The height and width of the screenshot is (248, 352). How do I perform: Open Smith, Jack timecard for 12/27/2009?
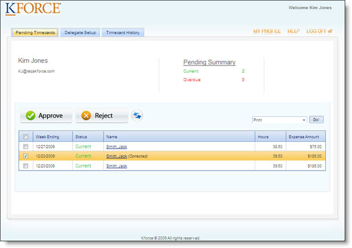[x=117, y=147]
